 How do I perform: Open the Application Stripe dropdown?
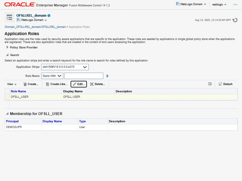(65, 67)
